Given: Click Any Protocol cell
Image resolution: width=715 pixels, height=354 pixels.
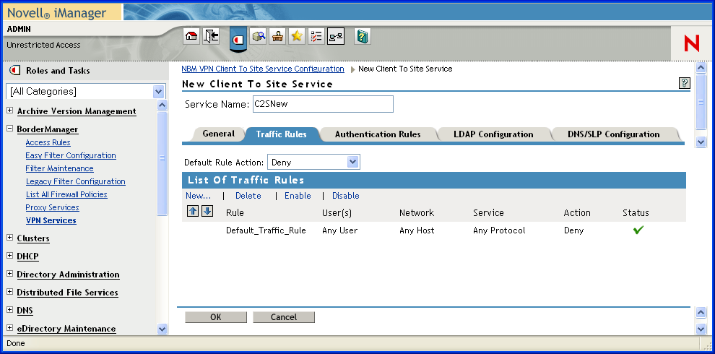Looking at the screenshot, I should (x=499, y=230).
